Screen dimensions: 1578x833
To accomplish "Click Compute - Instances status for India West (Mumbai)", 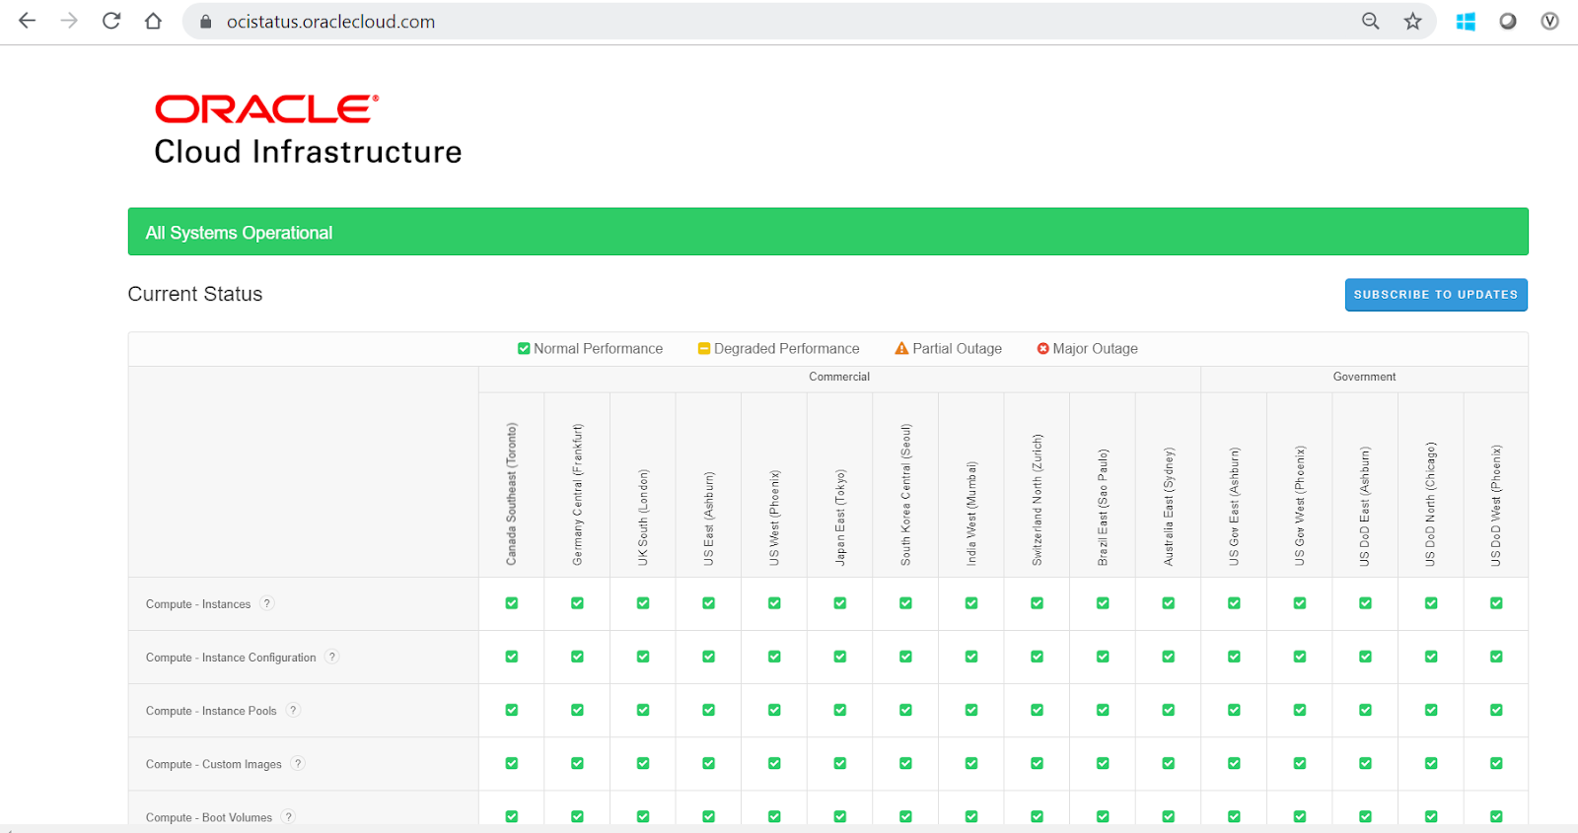I will [971, 603].
